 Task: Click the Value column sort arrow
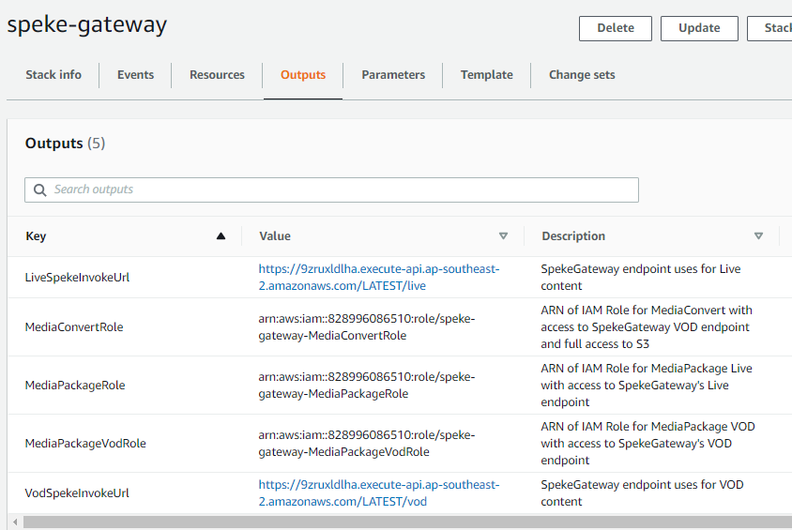(x=503, y=236)
